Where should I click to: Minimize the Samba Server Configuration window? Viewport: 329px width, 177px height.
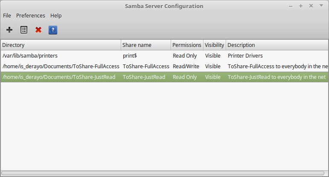(x=291, y=6)
